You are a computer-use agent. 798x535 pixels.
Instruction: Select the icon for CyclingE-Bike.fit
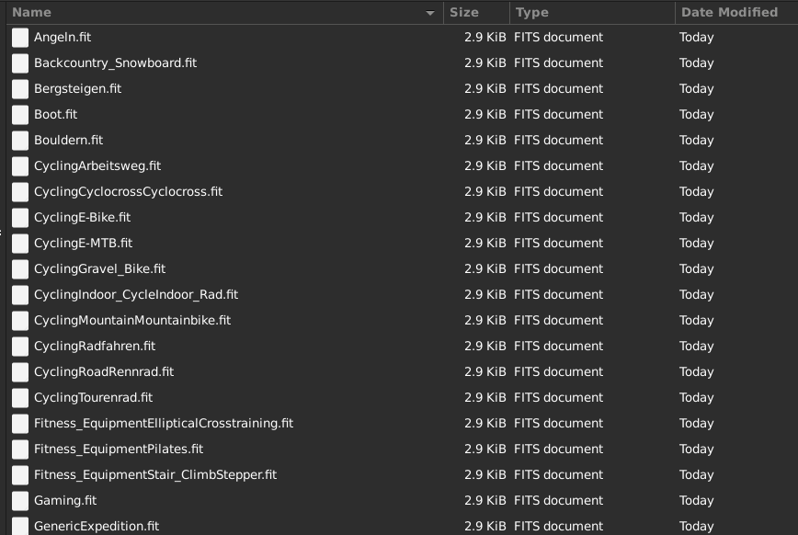point(20,218)
